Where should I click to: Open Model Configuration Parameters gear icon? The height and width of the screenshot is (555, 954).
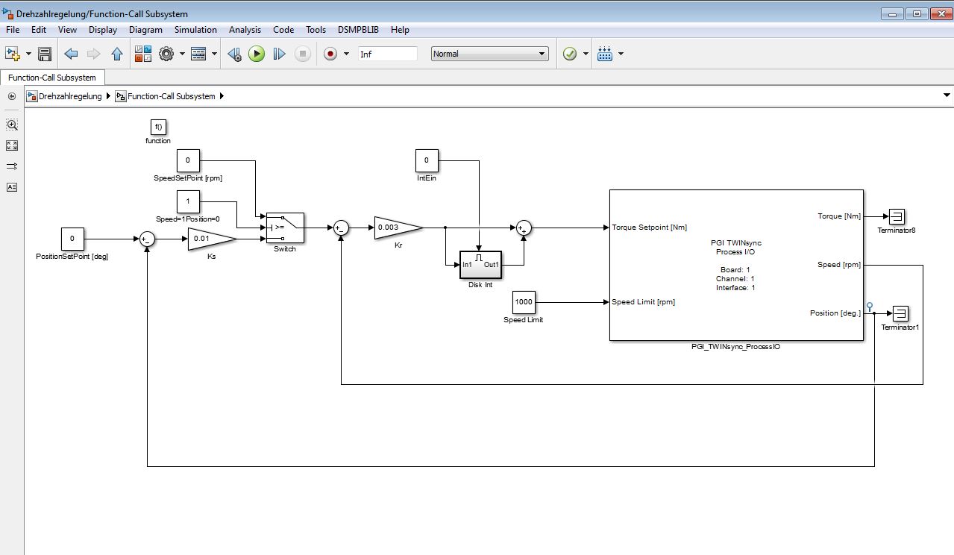point(166,54)
